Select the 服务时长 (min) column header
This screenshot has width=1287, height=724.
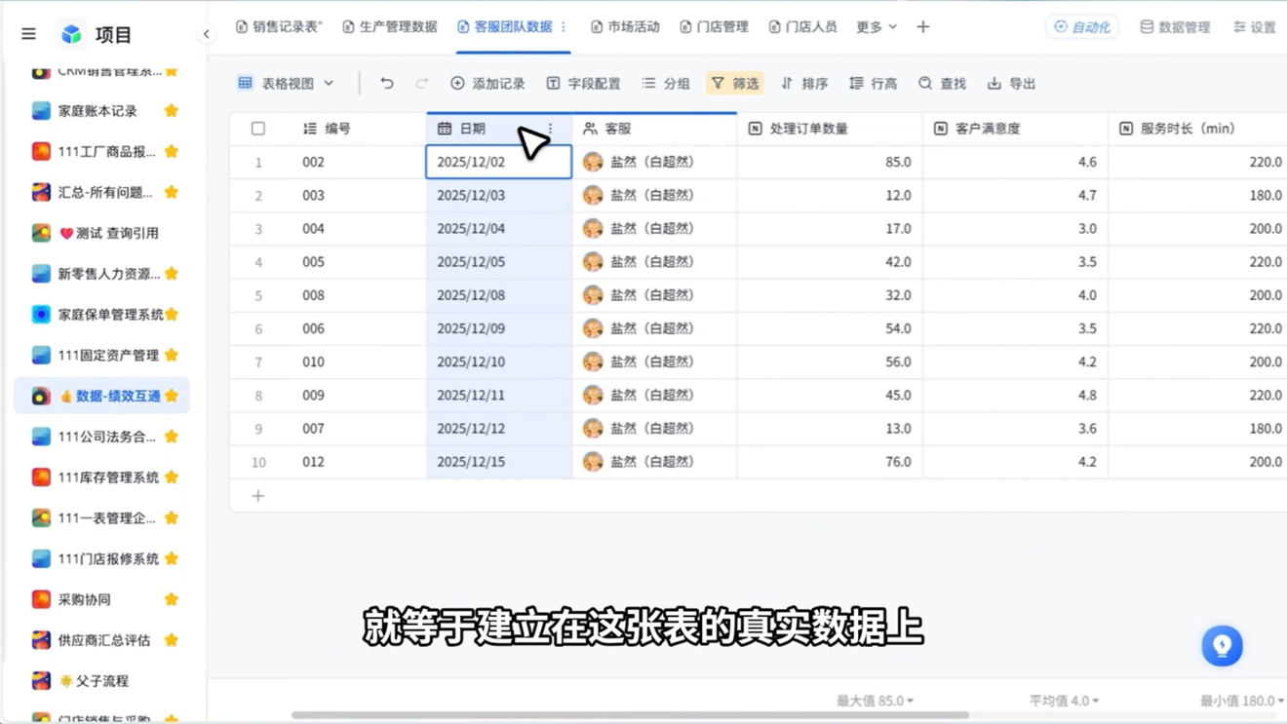pyautogui.click(x=1197, y=129)
